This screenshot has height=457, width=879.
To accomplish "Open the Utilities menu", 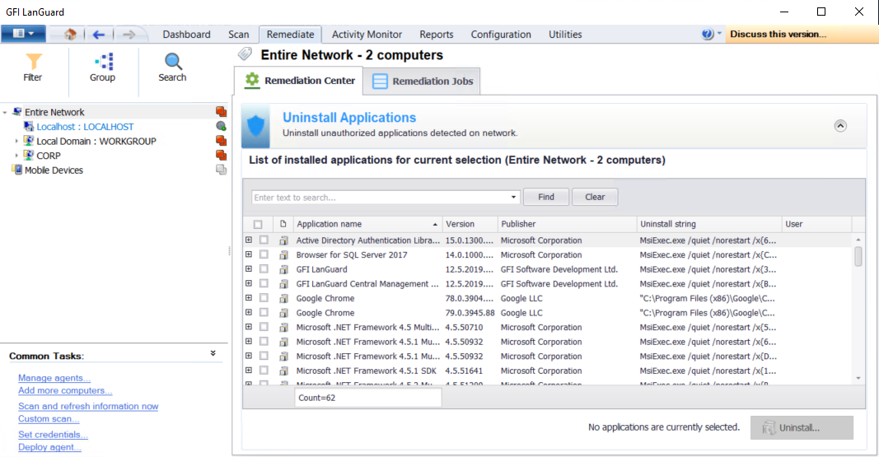I will 565,34.
